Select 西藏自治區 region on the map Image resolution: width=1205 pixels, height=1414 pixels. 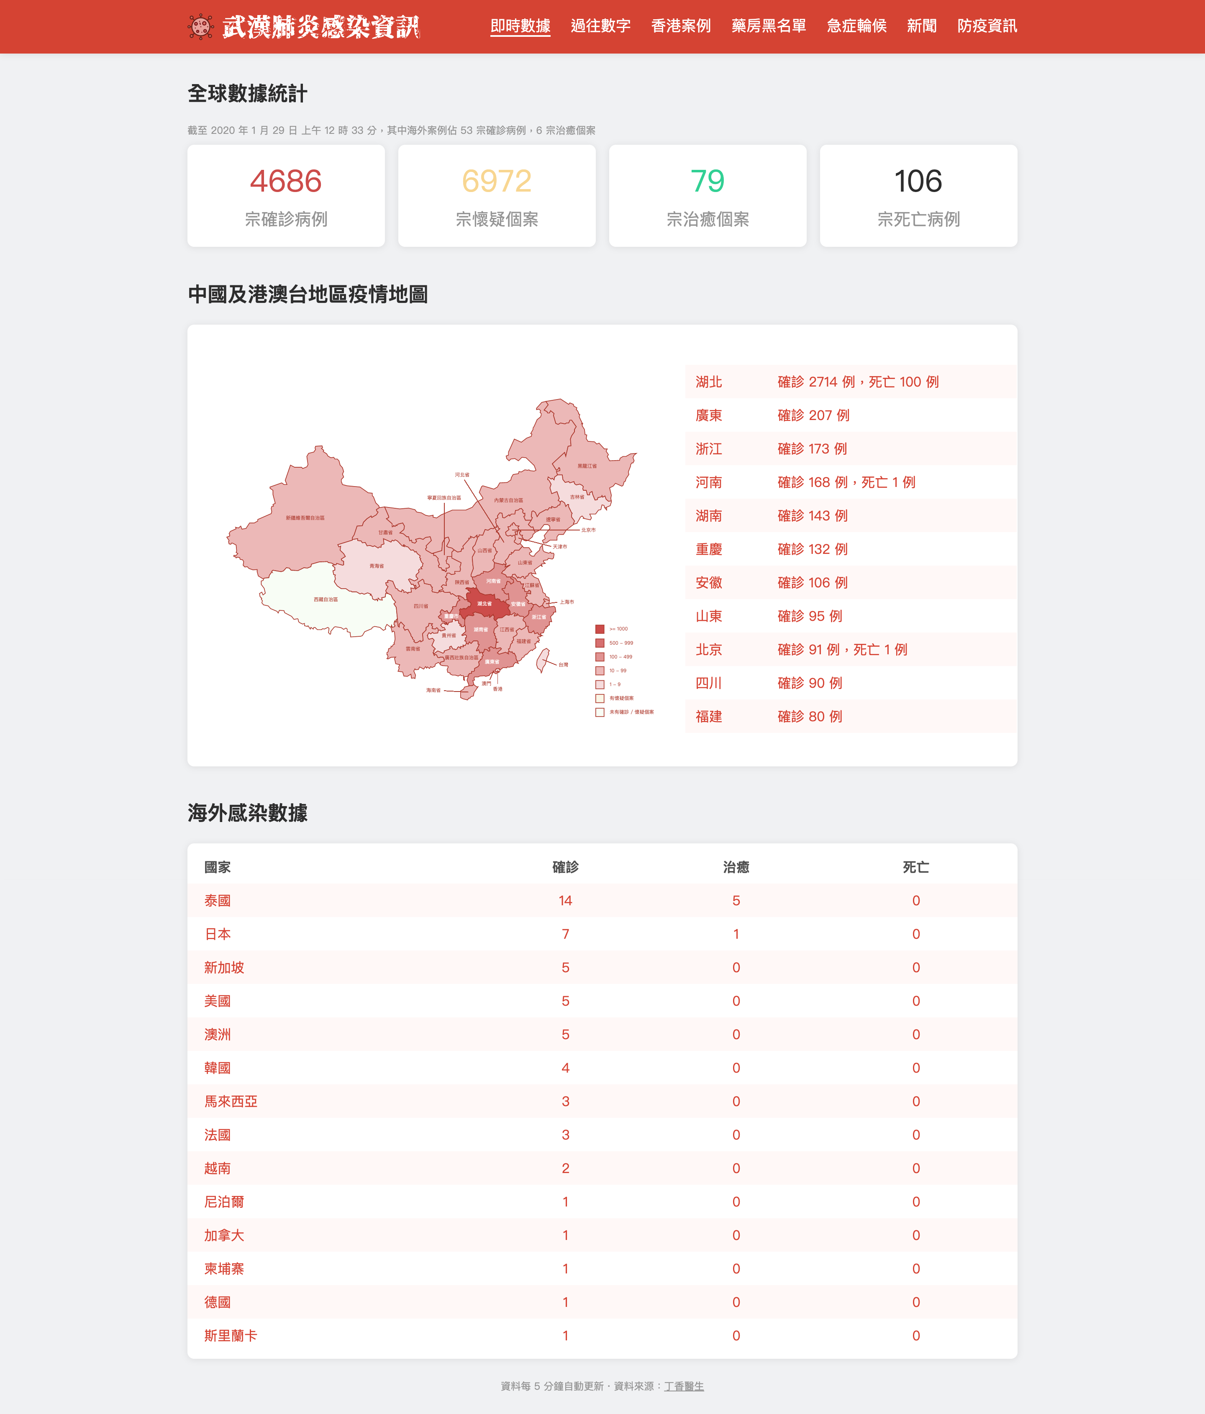point(326,599)
